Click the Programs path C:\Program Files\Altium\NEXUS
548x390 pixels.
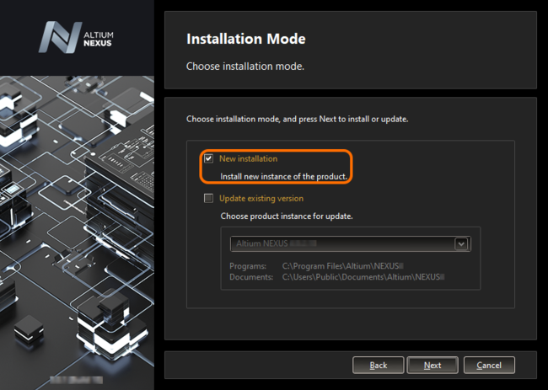[x=342, y=266]
